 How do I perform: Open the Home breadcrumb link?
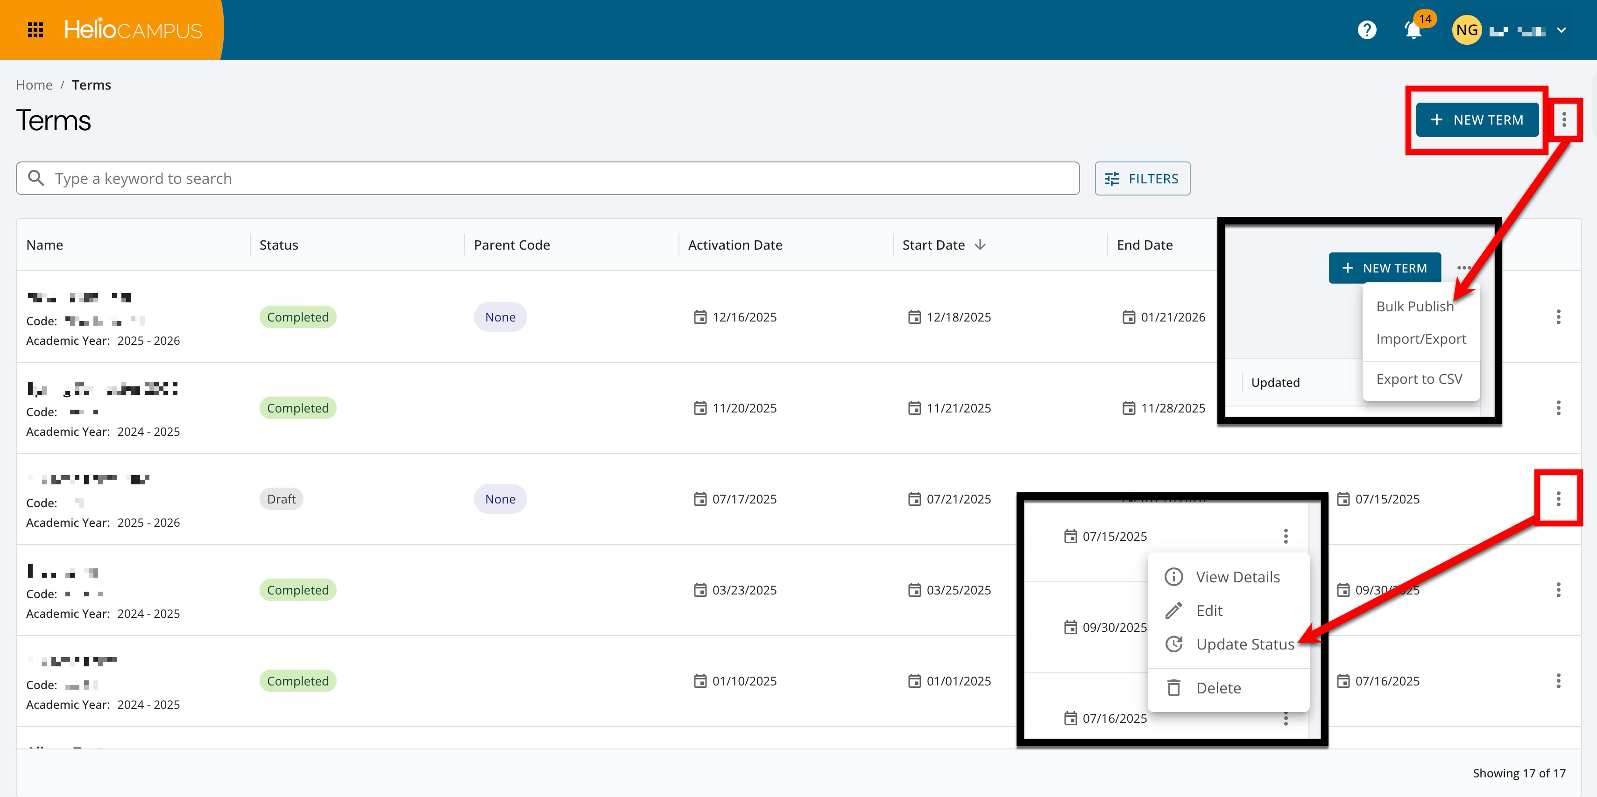pyautogui.click(x=34, y=84)
